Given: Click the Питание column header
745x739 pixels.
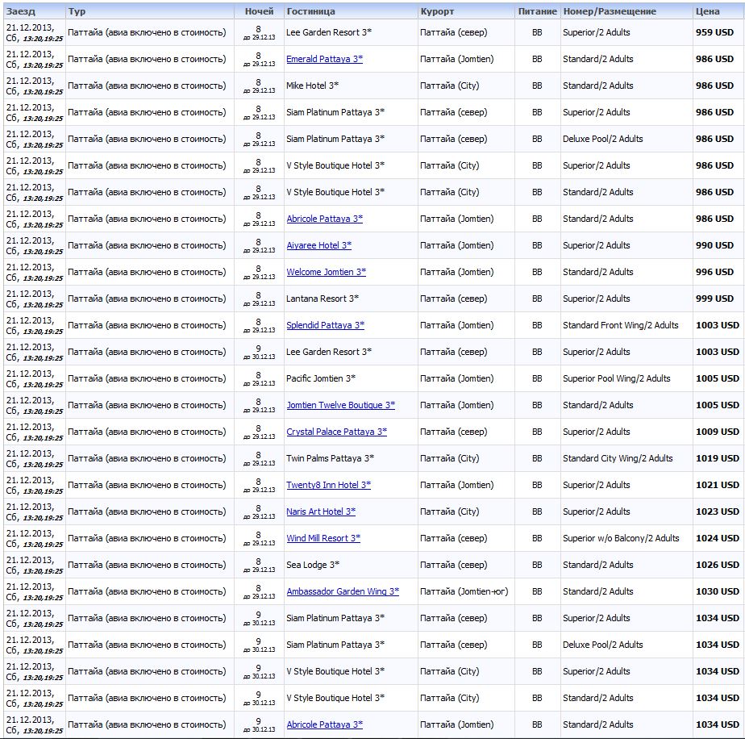Looking at the screenshot, I should (x=537, y=11).
